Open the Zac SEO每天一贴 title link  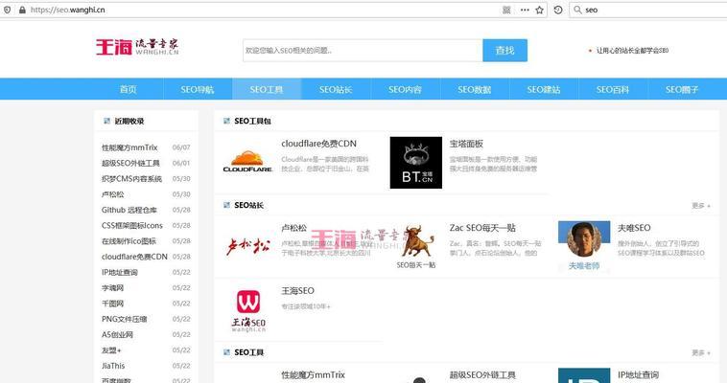(482, 228)
